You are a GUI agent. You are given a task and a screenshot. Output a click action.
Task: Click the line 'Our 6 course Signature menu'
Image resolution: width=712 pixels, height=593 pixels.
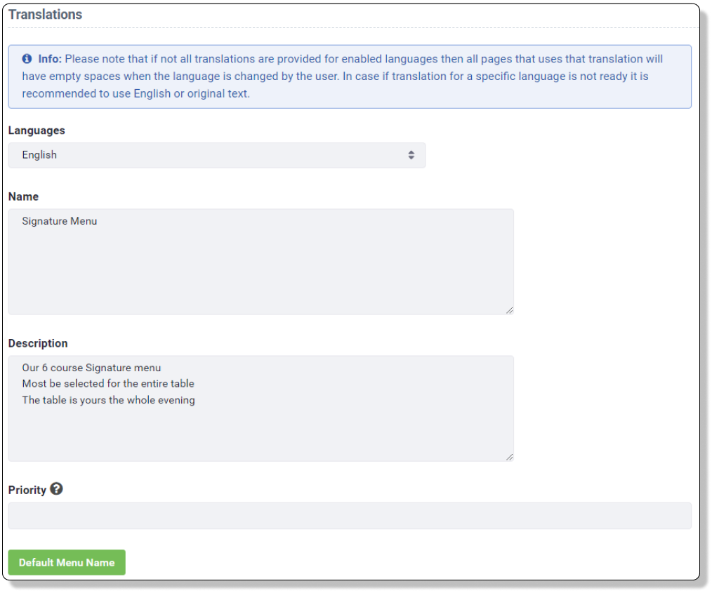92,368
